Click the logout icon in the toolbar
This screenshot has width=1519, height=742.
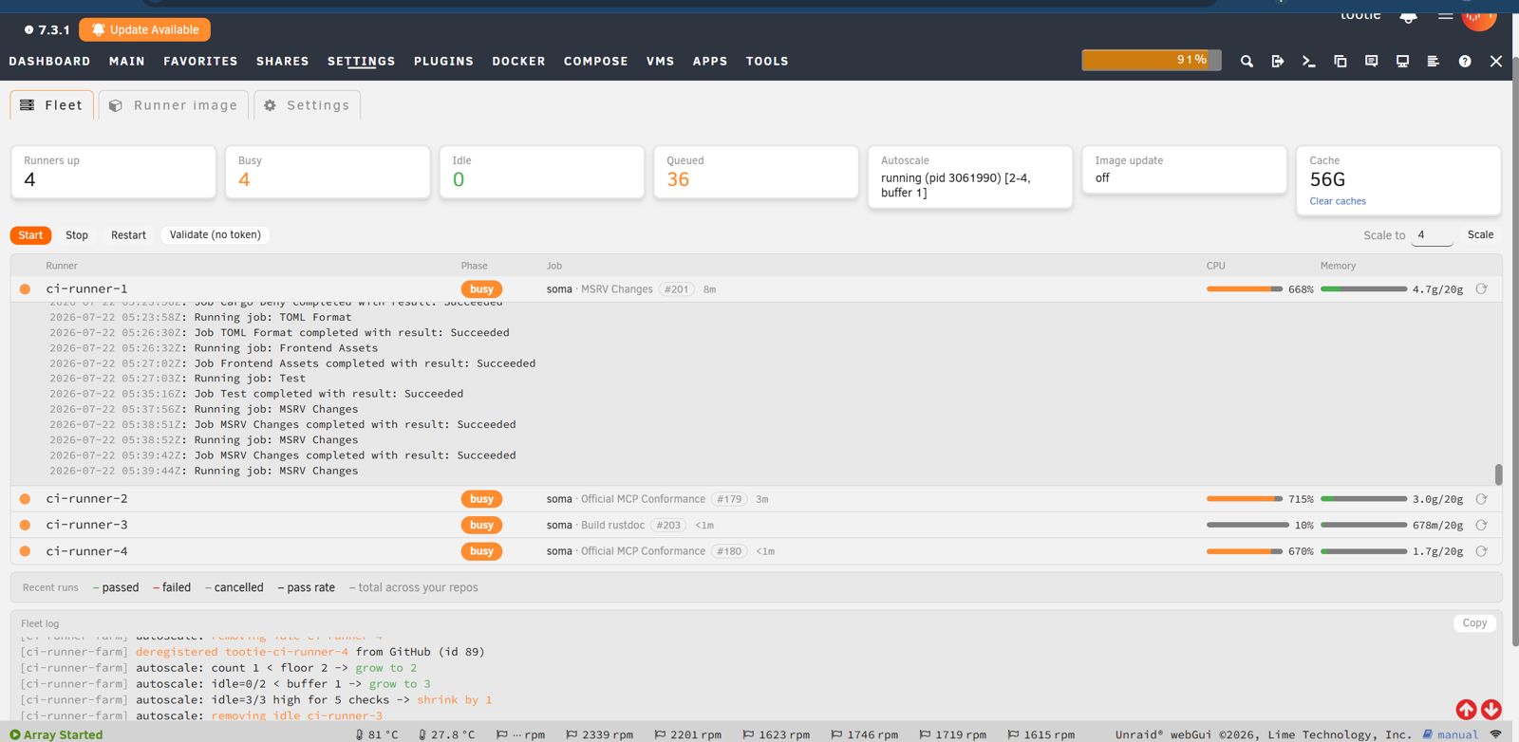(x=1278, y=62)
